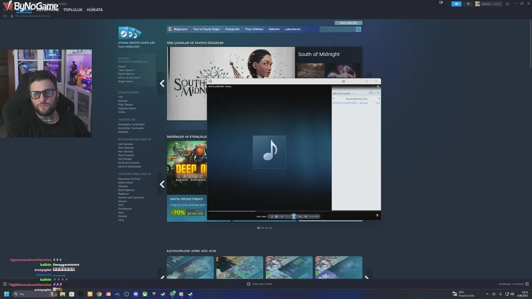Switch Media Player to full screen view
The height and width of the screenshot is (299, 532).
coord(377,215)
